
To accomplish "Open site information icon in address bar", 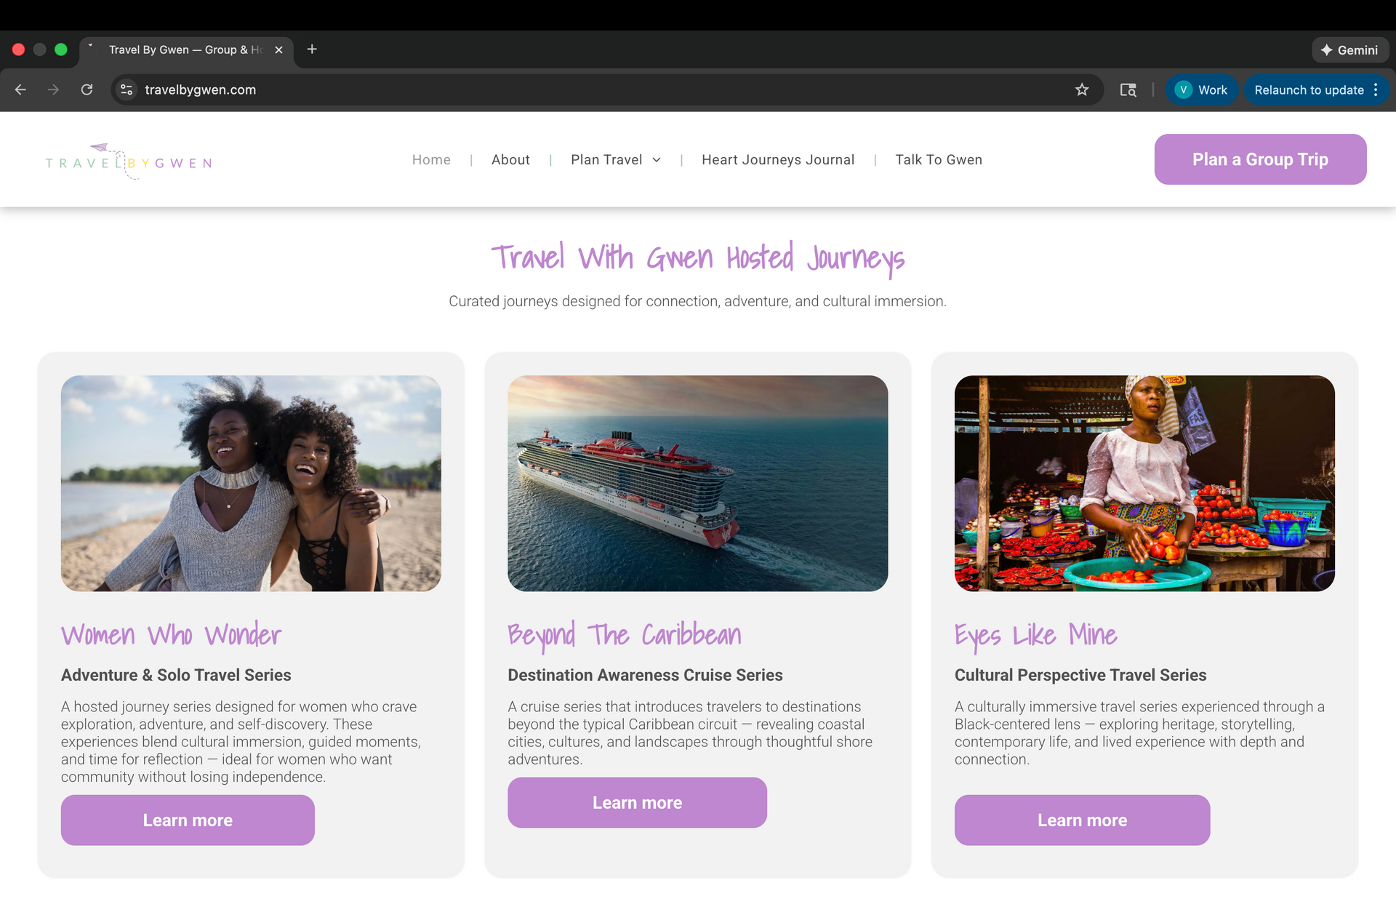I will point(127,89).
